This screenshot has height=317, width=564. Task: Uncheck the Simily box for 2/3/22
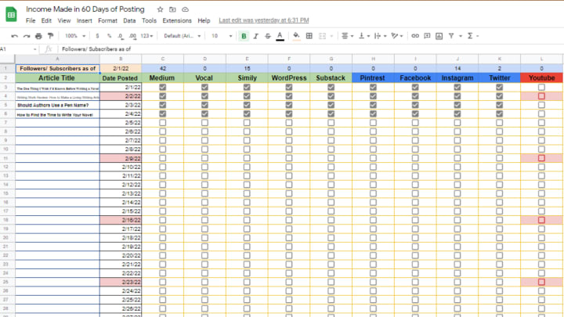(x=247, y=105)
